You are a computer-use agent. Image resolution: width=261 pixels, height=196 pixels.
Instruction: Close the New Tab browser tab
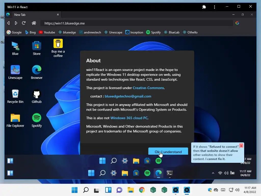(x=58, y=15)
